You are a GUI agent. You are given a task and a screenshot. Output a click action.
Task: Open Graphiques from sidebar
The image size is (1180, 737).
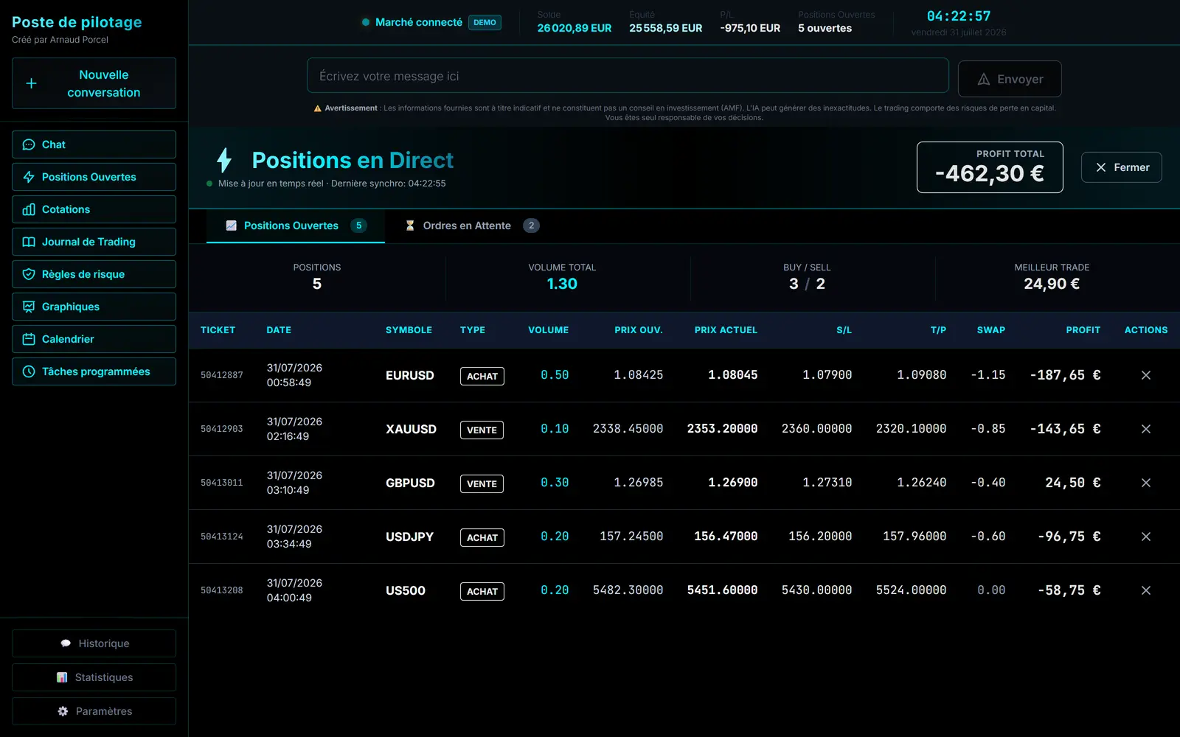pyautogui.click(x=94, y=307)
